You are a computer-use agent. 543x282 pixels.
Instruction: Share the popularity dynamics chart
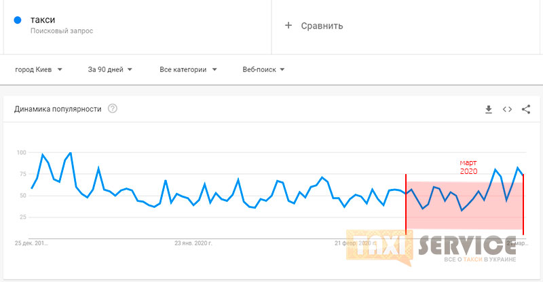525,109
